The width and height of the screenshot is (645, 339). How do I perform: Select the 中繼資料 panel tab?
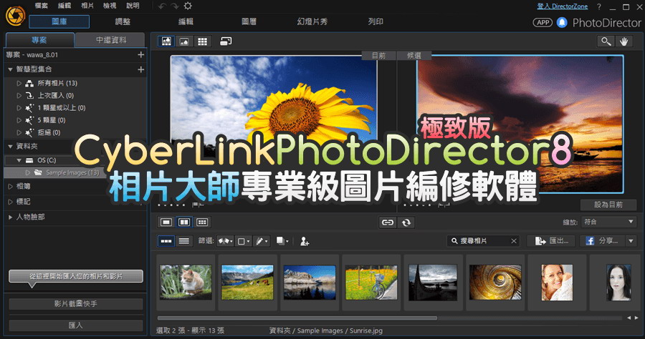click(x=110, y=40)
